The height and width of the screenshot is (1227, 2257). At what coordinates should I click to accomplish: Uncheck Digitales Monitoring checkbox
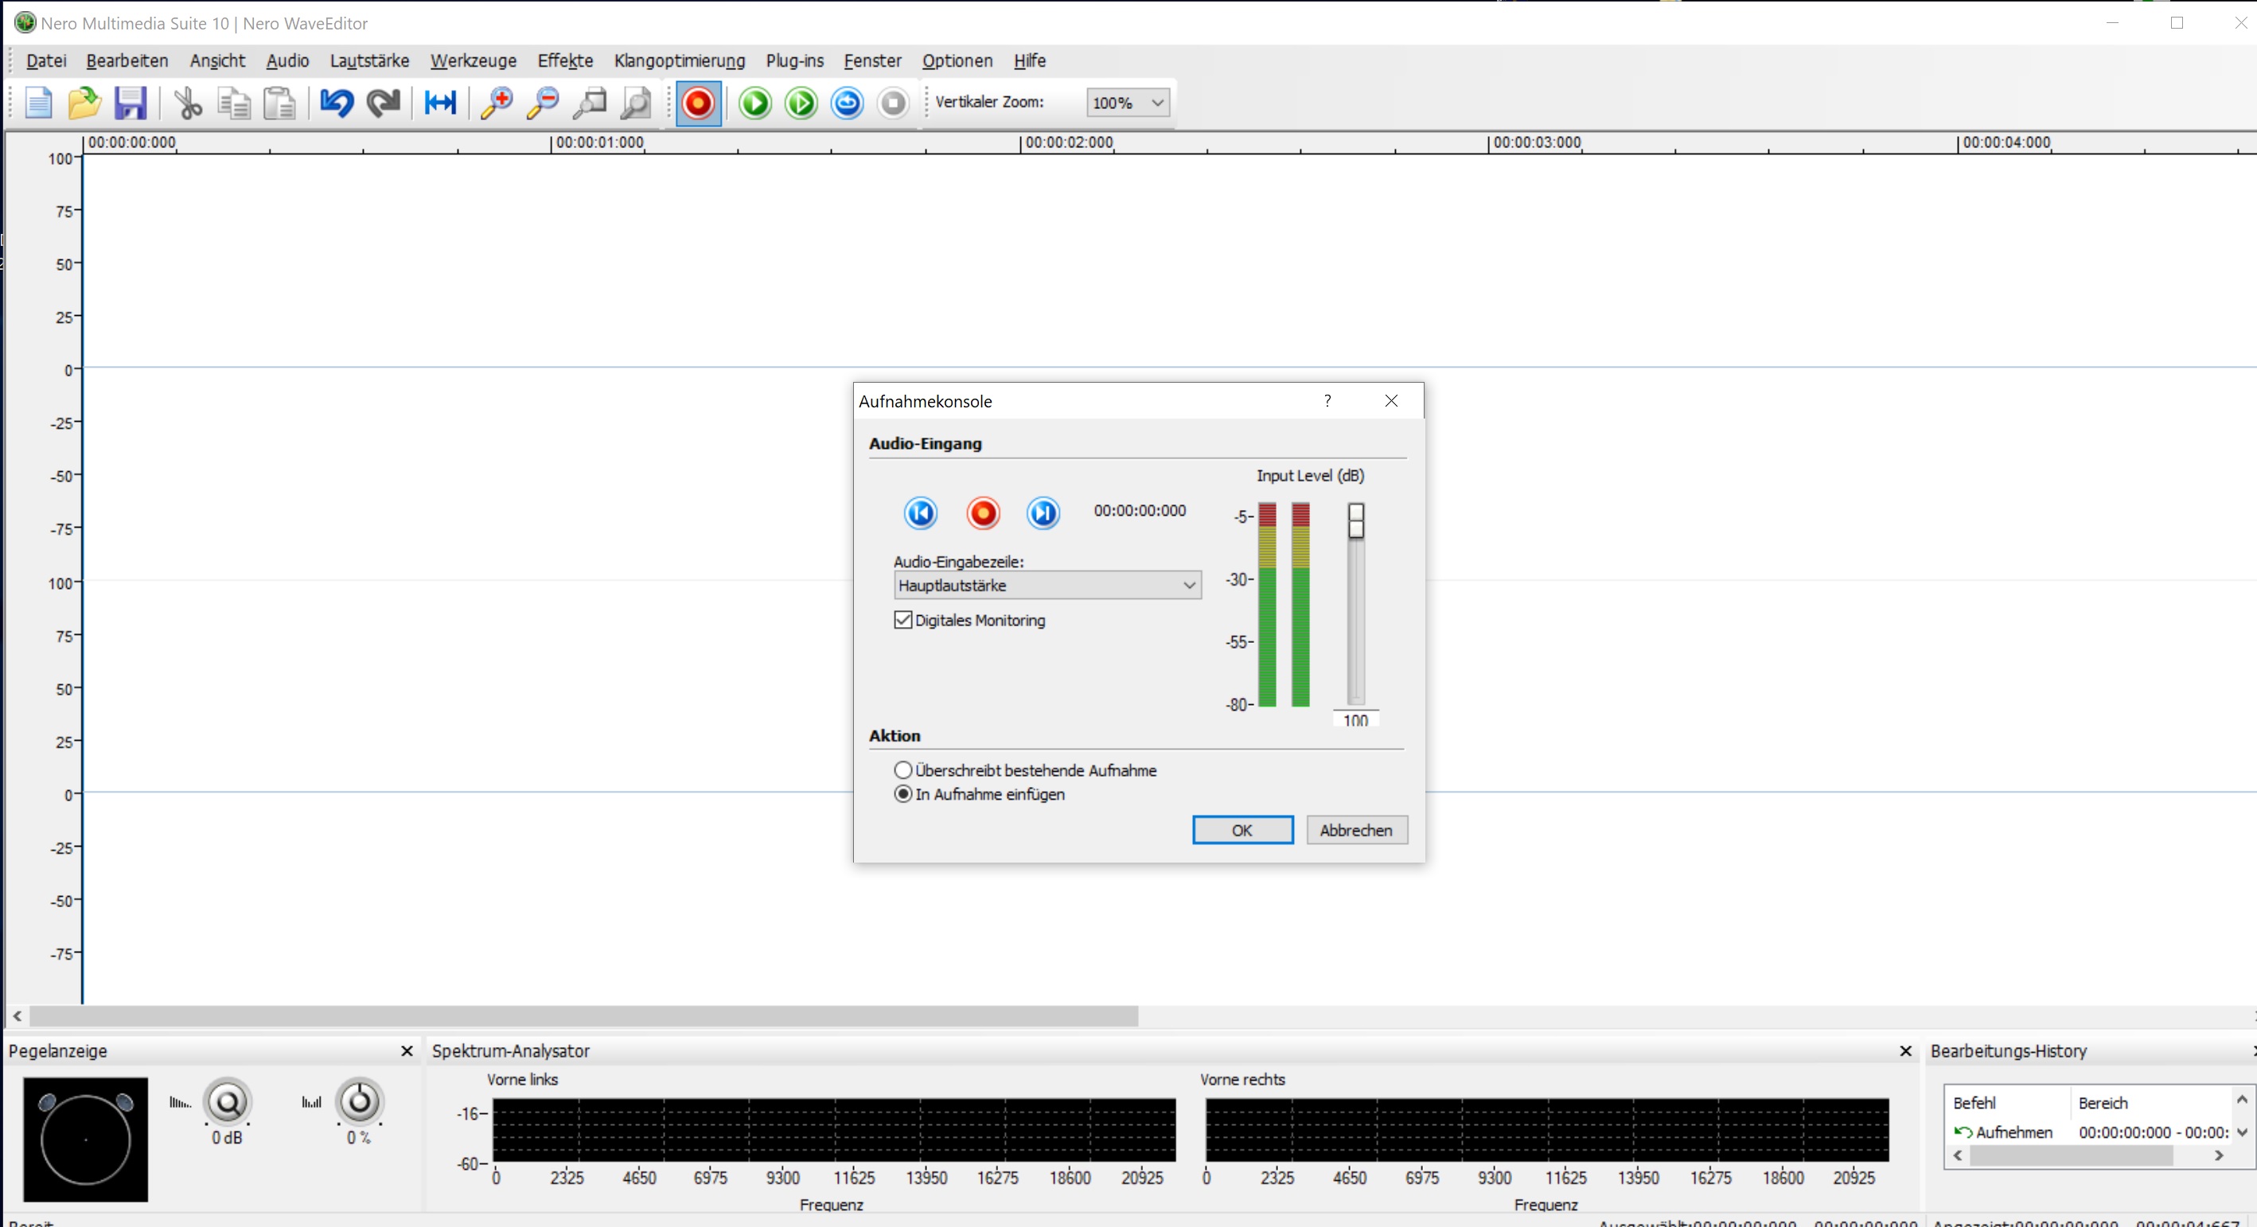pyautogui.click(x=903, y=620)
